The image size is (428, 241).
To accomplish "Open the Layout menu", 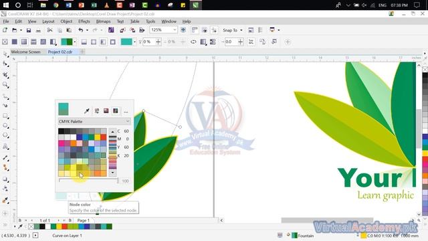I will [48, 21].
